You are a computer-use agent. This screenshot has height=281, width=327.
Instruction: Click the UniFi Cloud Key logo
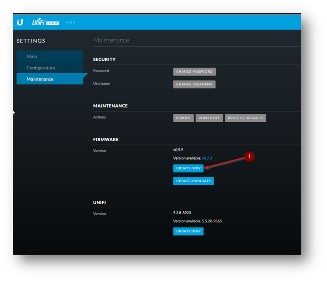click(46, 22)
